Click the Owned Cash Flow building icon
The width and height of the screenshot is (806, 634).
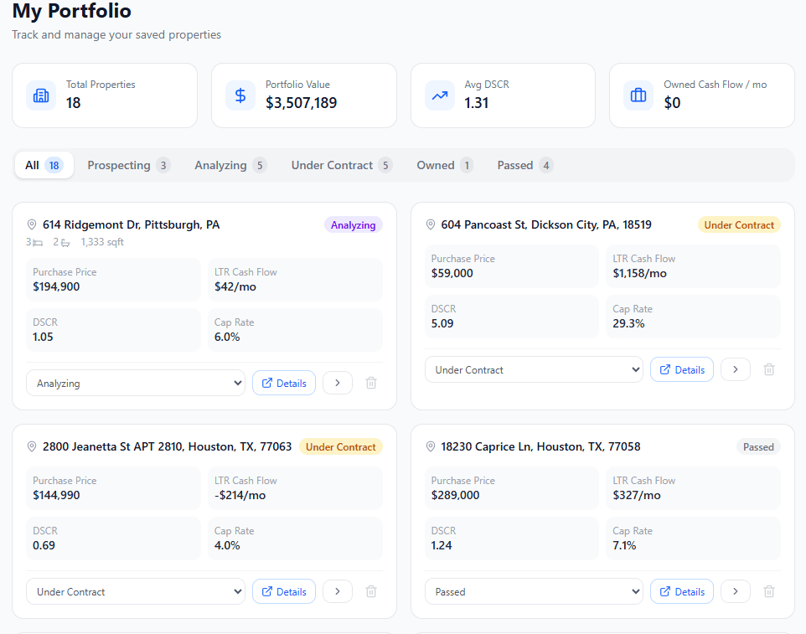coord(638,95)
